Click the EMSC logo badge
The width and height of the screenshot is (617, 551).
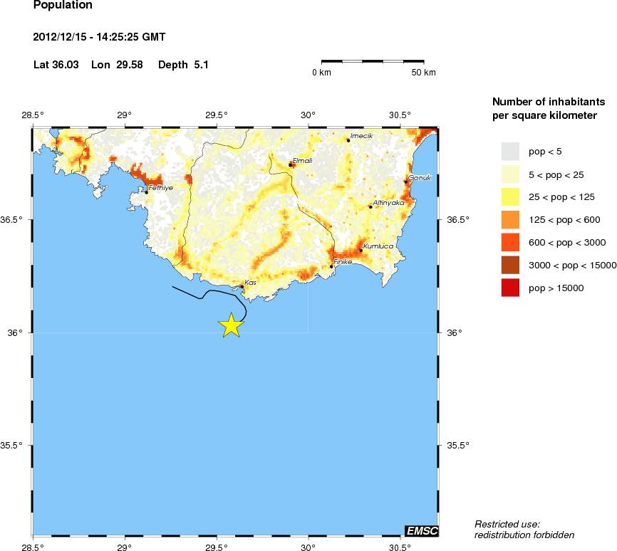tap(421, 530)
